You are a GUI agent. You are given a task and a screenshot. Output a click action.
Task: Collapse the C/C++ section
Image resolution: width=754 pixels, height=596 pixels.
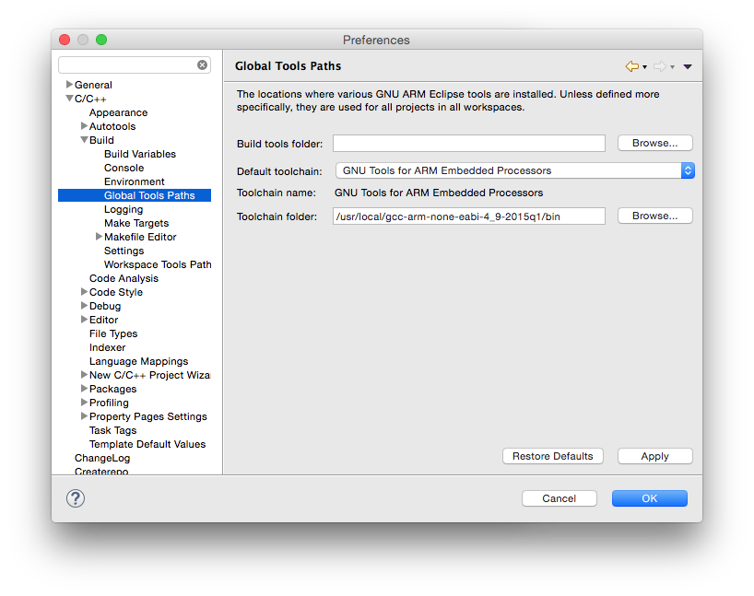(x=69, y=98)
